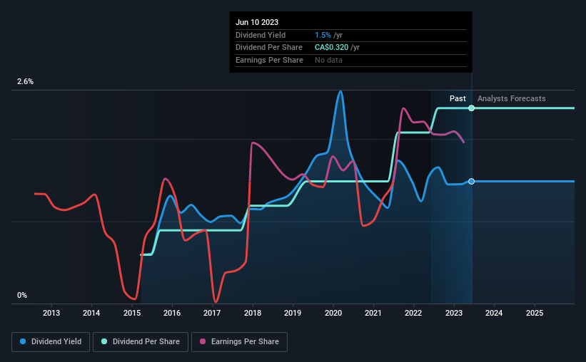
Task: Click the blue Dividend Yield legend dot
Action: point(23,341)
